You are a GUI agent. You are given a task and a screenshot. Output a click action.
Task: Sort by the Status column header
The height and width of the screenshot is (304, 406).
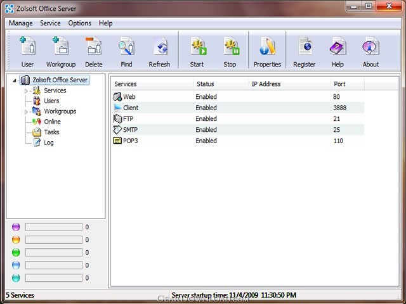pyautogui.click(x=221, y=84)
